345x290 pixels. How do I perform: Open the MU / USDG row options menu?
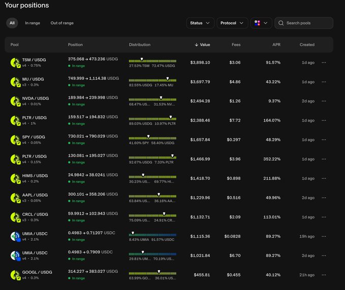coord(324,82)
